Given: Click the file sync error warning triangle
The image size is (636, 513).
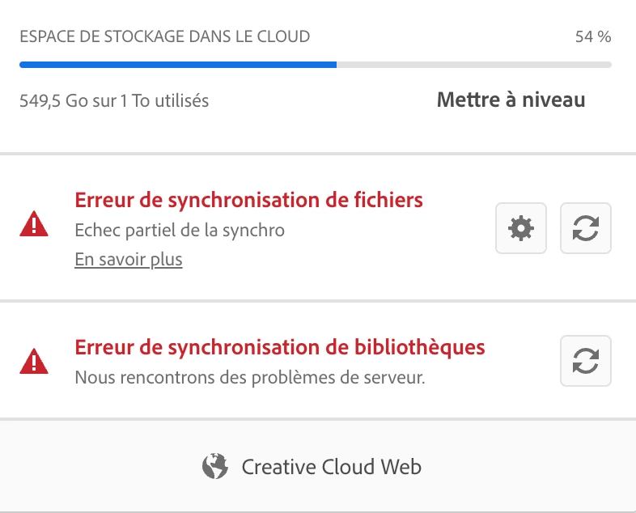Looking at the screenshot, I should [33, 224].
